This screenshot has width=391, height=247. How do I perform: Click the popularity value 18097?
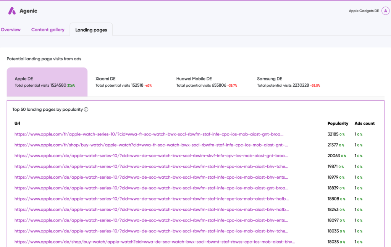pos(333,220)
